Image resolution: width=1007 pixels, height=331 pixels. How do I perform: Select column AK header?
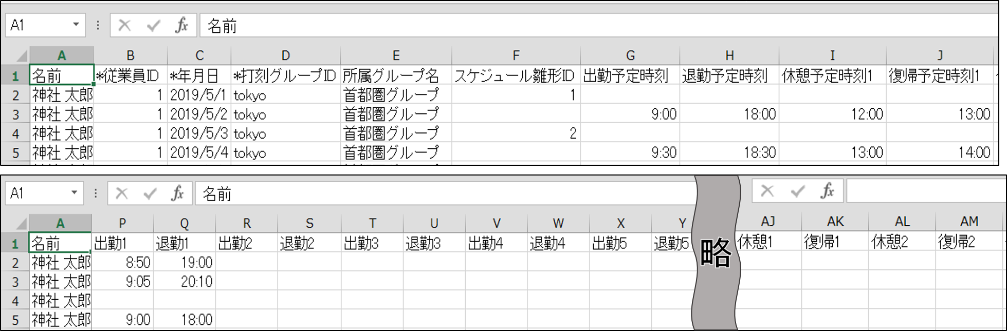pos(835,221)
